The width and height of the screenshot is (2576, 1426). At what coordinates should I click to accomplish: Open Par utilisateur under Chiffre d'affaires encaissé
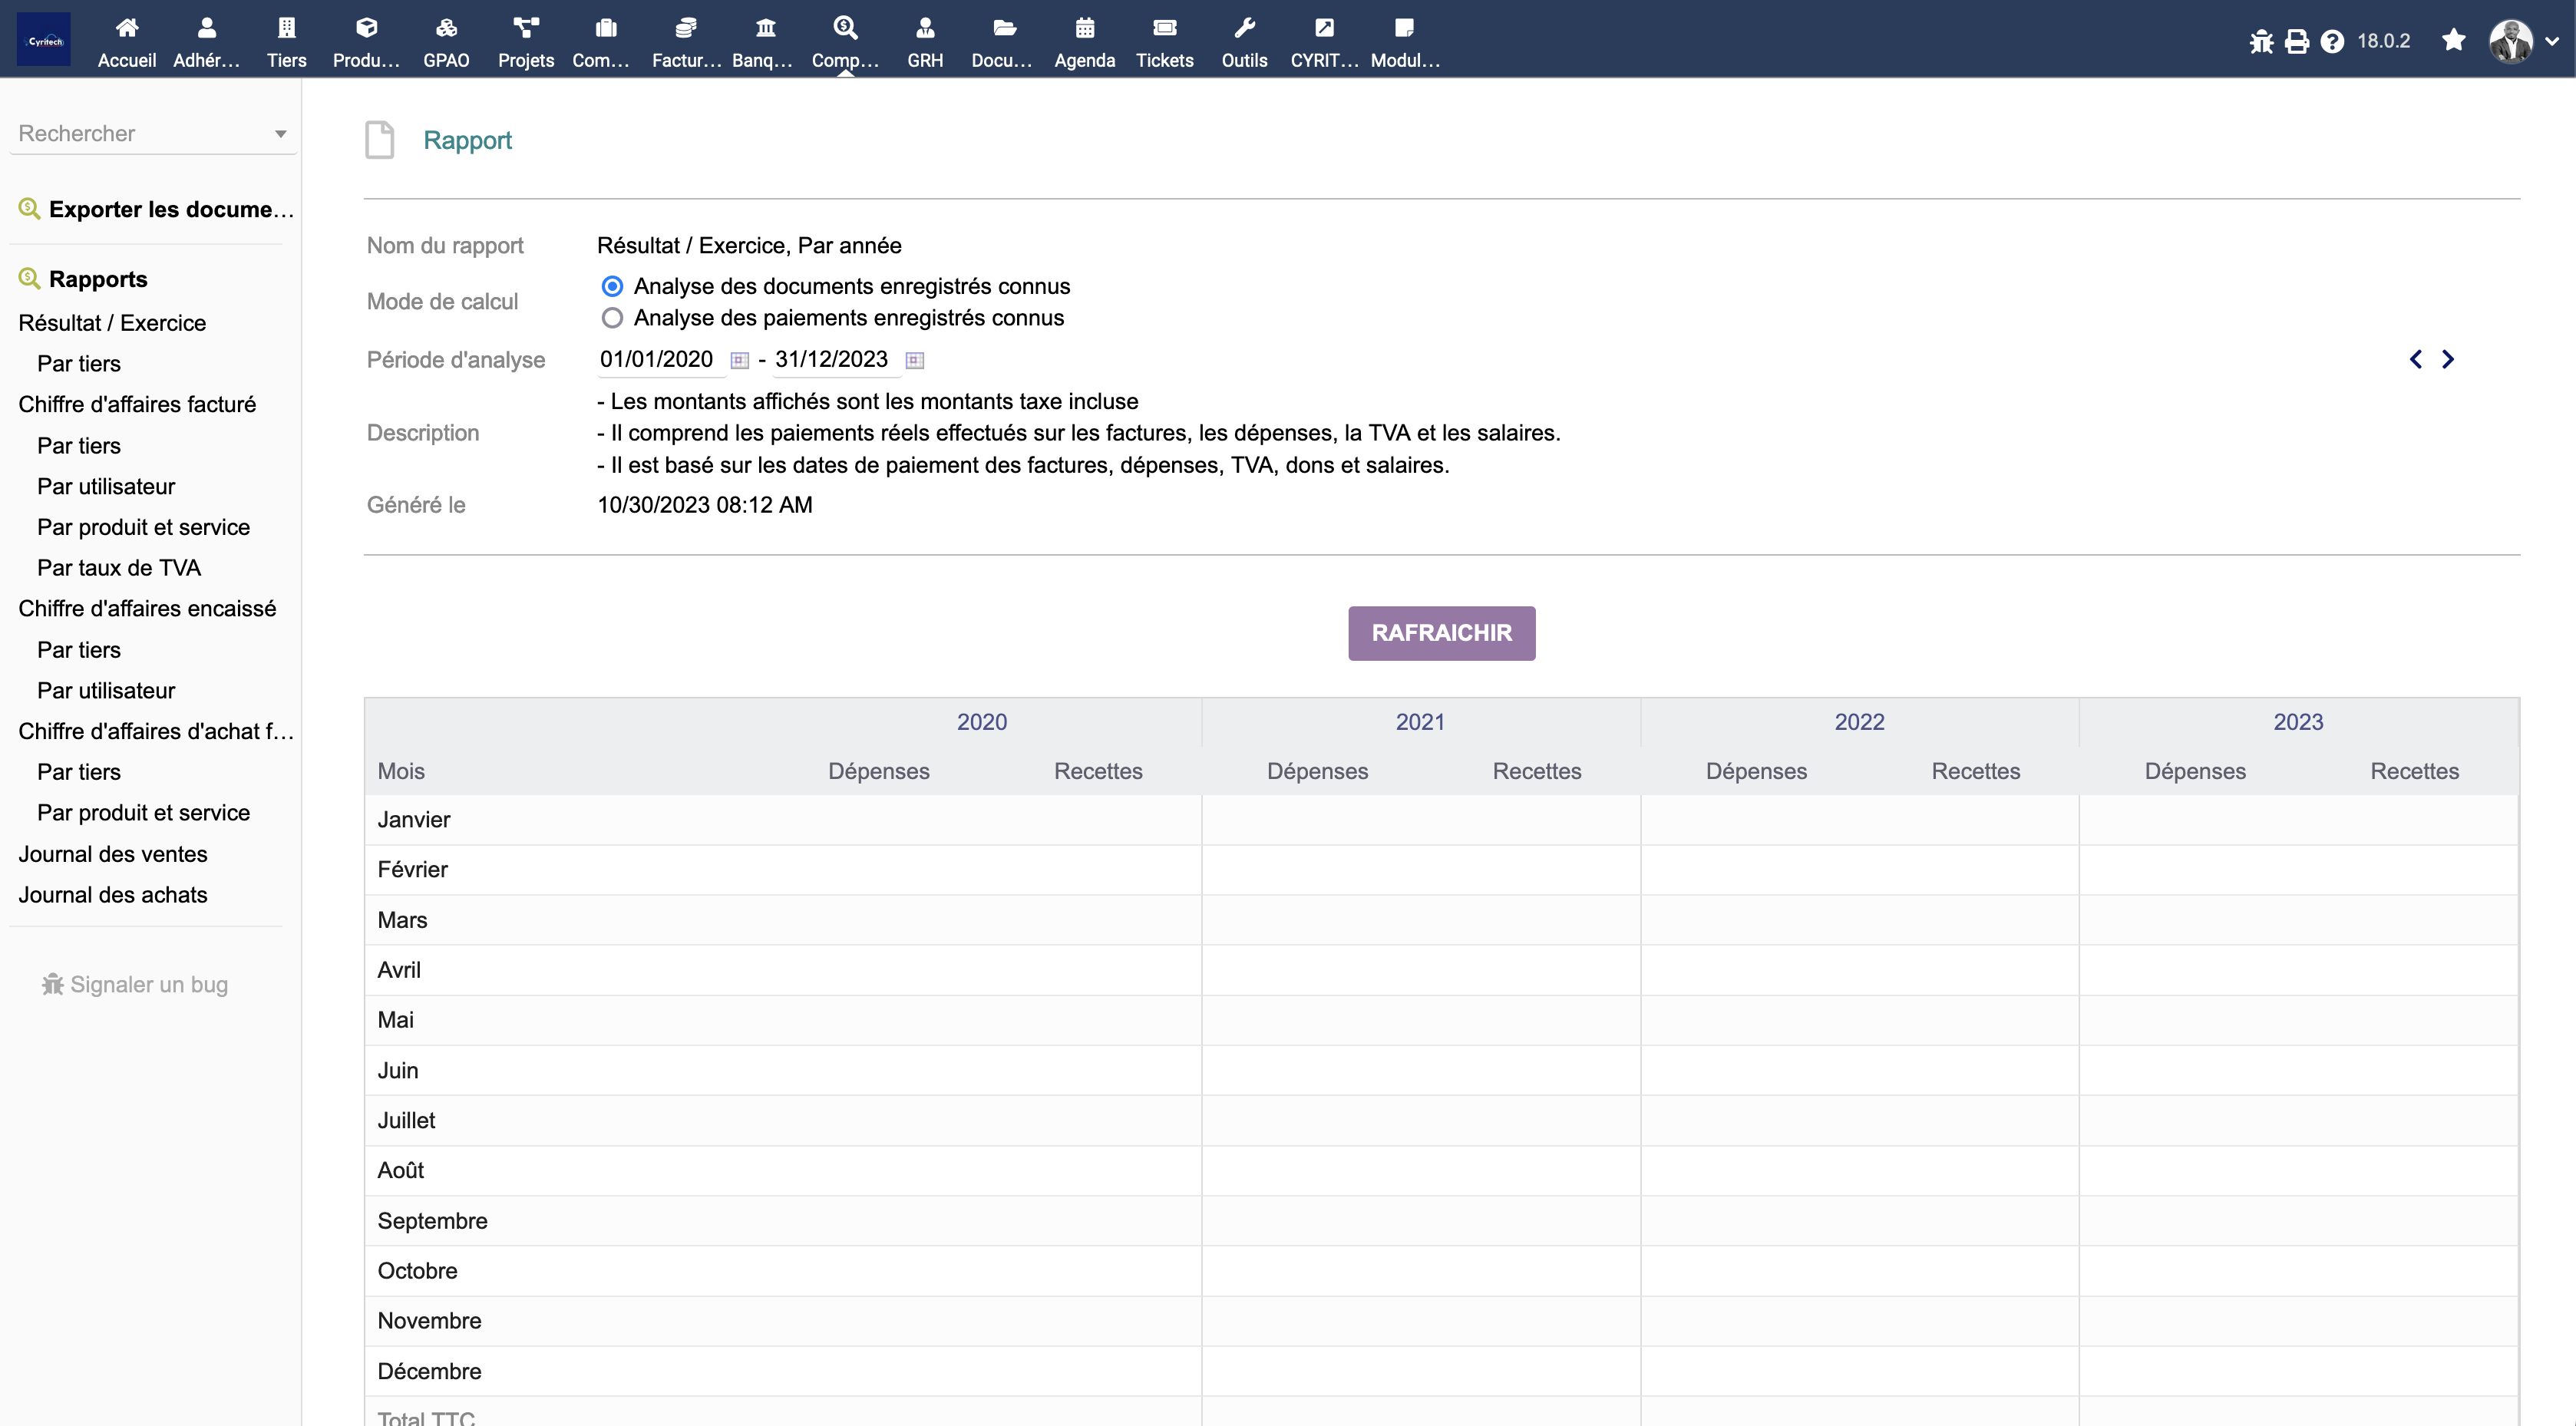(x=106, y=691)
